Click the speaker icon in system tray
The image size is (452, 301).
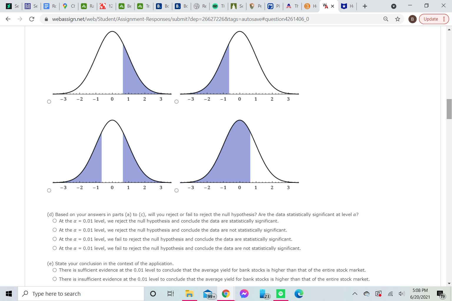(x=401, y=293)
